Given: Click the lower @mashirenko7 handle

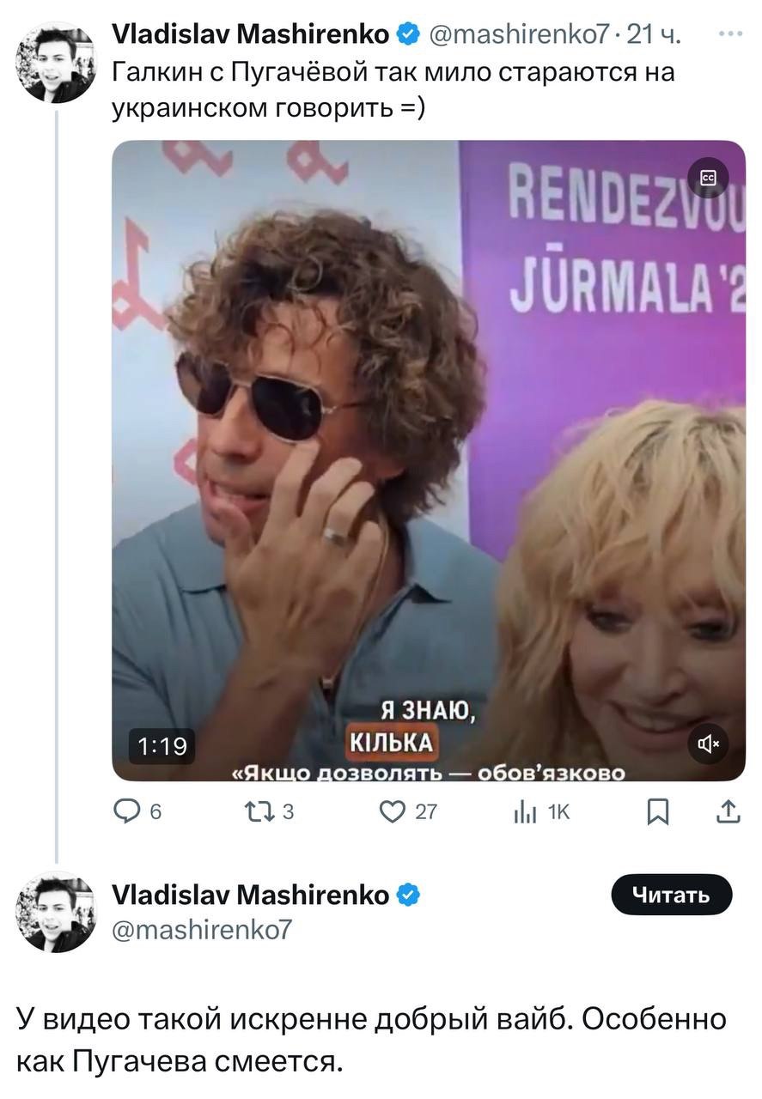Looking at the screenshot, I should (203, 928).
